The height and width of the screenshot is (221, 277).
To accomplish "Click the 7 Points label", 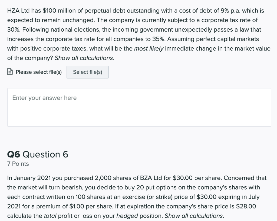I will tap(18, 164).
